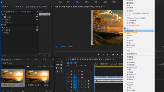Click the Program panel menu hamburger icon
Image resolution: width=164 pixels, height=92 pixels.
point(104,7)
